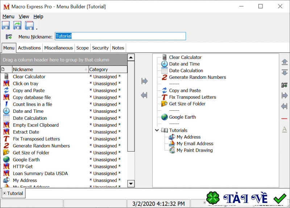
Task: Select My Address in the Tutorials tree
Action: point(188,137)
